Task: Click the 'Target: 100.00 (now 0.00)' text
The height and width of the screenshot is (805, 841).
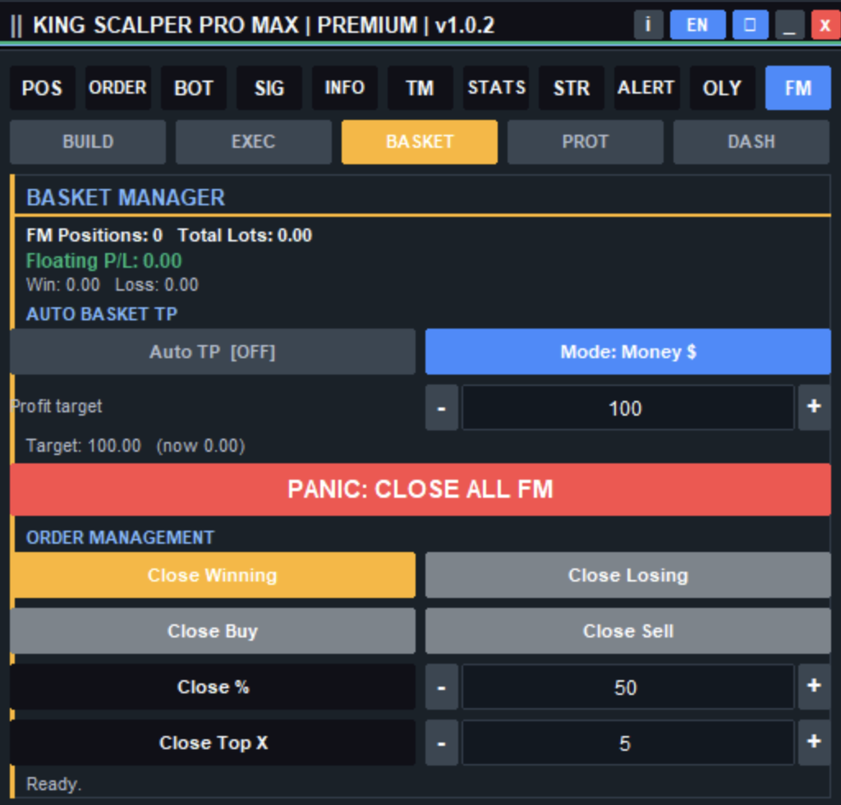Action: click(136, 446)
